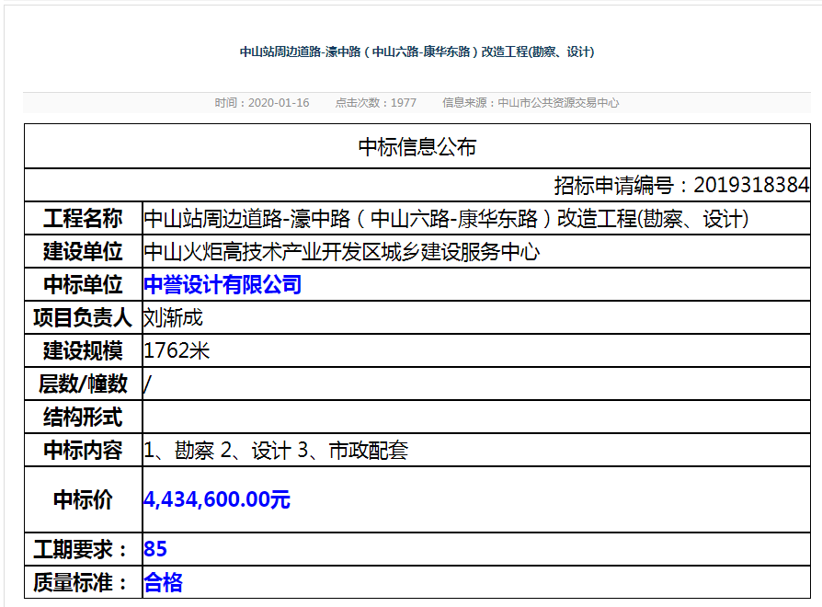
Task: Click the 中标价 label cell
Action: pos(84,499)
